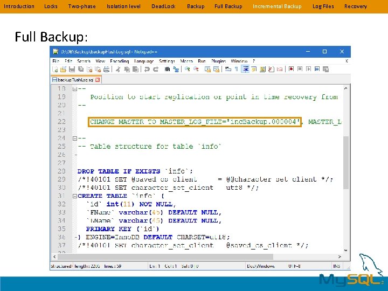Toggle synchronize horizontal scrolling icon
The height and width of the screenshot is (291, 388).
point(216,70)
